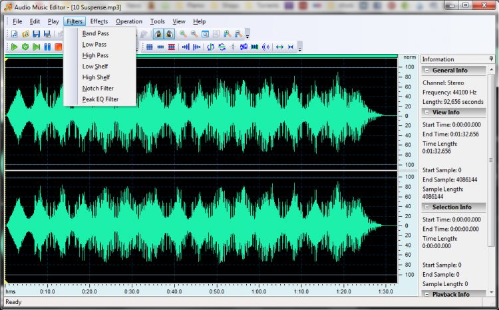Pause playback with the blue Pause icon

pos(47,47)
